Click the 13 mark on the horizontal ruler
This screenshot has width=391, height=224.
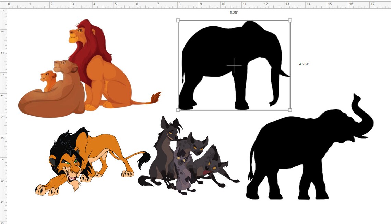click(x=287, y=4)
